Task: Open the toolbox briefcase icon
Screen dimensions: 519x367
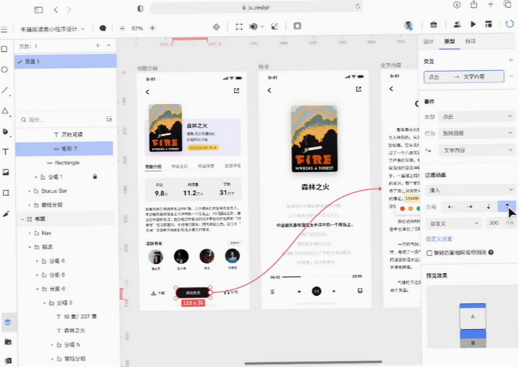Action: [x=434, y=25]
